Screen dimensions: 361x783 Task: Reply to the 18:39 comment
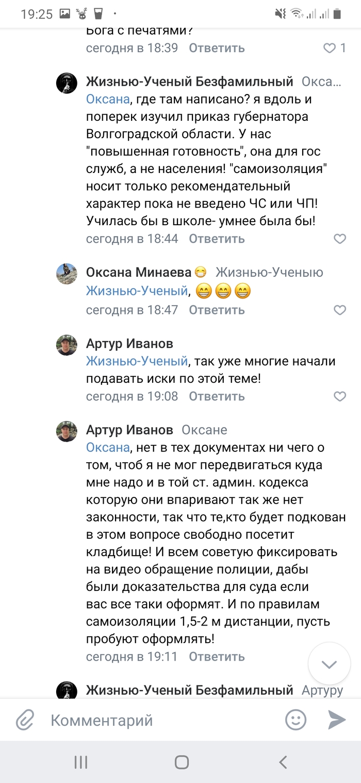(217, 48)
